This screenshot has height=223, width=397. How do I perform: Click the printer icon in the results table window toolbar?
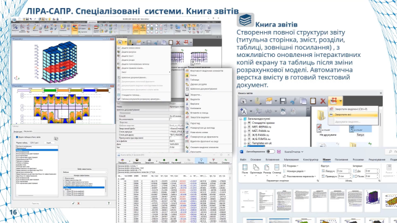149,160
